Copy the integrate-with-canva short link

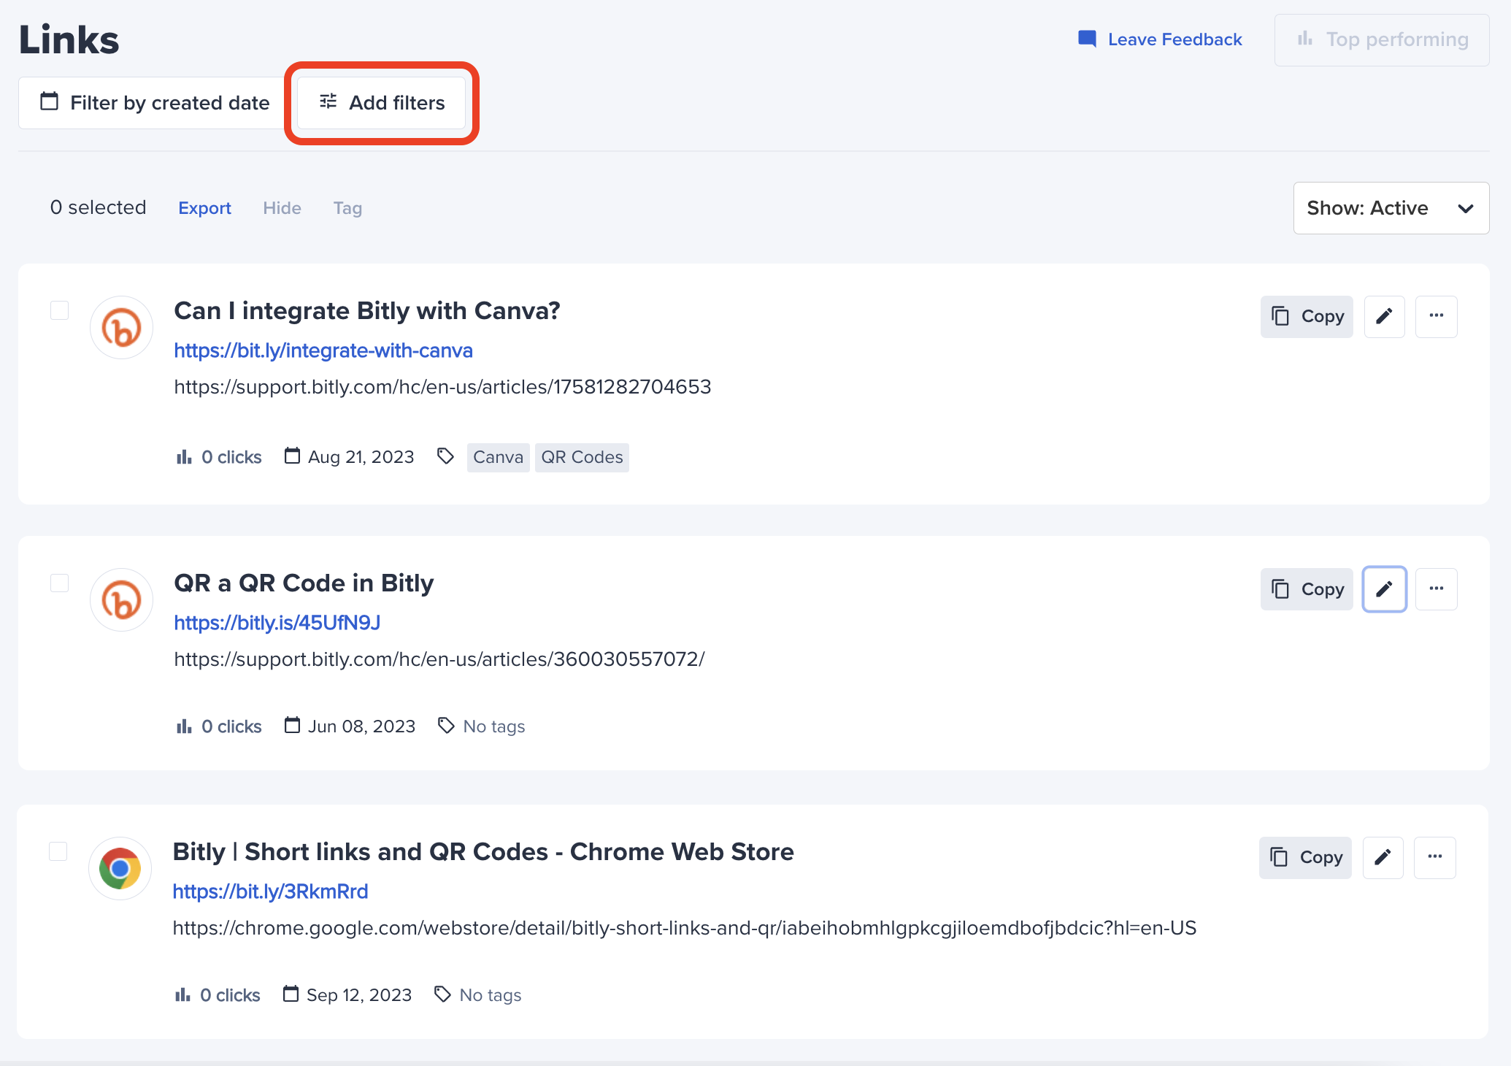coord(1307,316)
